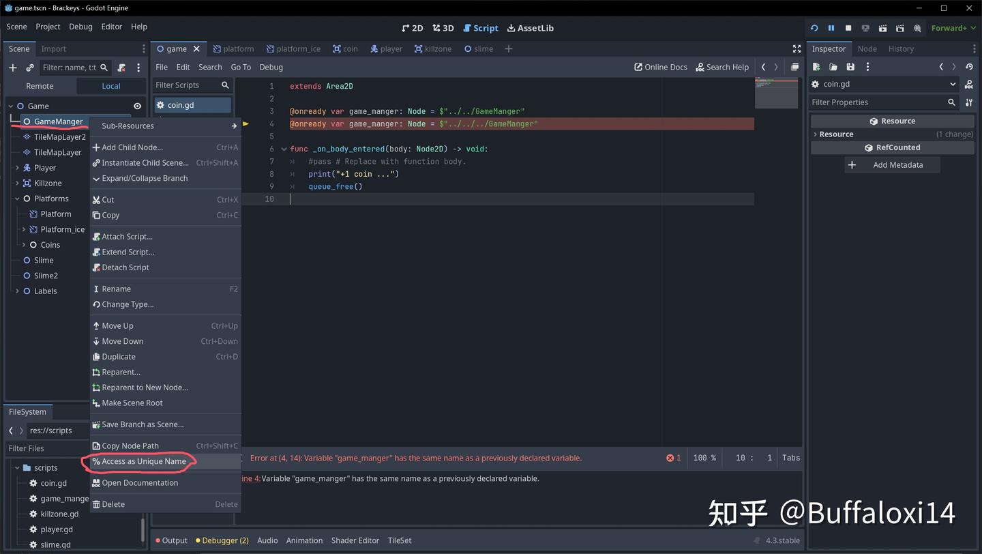Viewport: 982px width, 554px height.
Task: Enable Movie Maker mode
Action: 917,28
